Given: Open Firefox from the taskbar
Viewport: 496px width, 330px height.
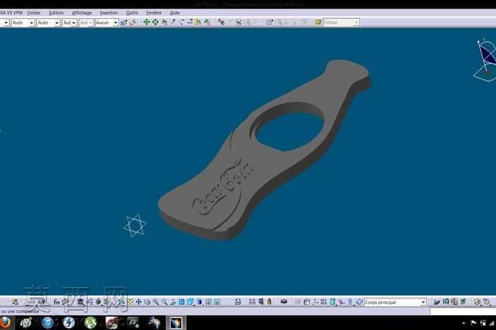Looking at the screenshot, I should pyautogui.click(x=4, y=322).
